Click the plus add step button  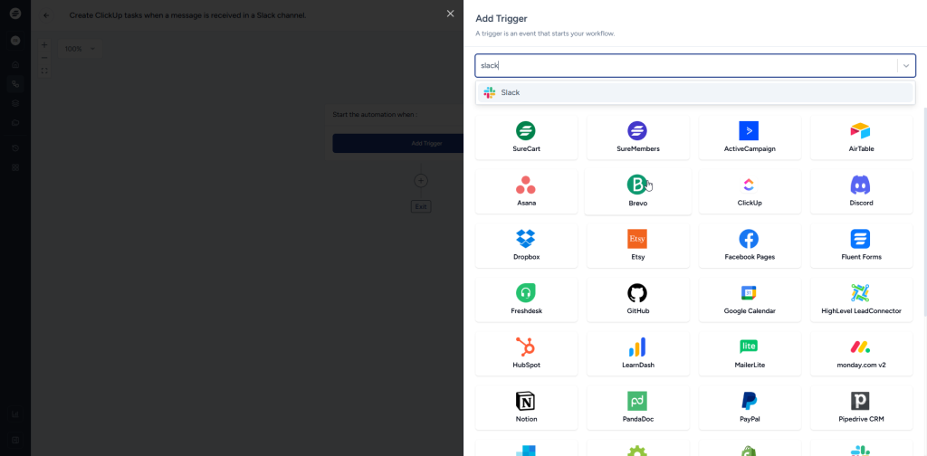tap(421, 181)
